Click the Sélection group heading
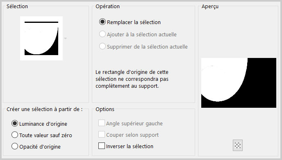The image size is (282, 160). coord(17,6)
